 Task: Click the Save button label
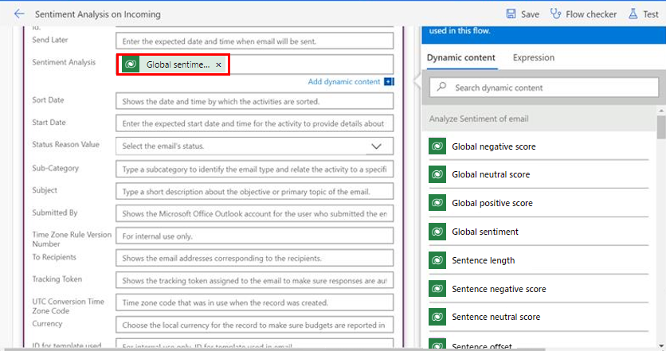pos(530,14)
